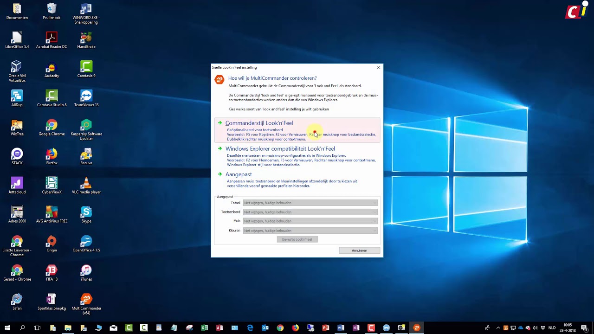Open Acrobat Reader DC desktop icon

(x=52, y=40)
